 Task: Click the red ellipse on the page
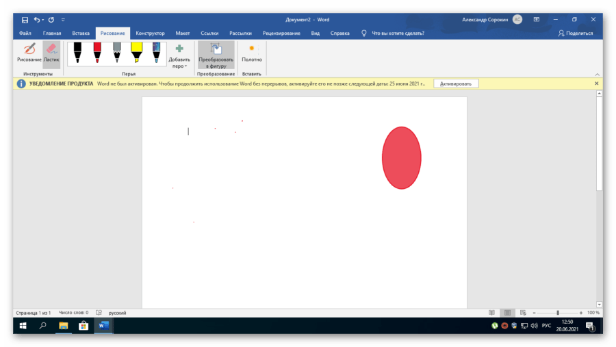tap(401, 157)
